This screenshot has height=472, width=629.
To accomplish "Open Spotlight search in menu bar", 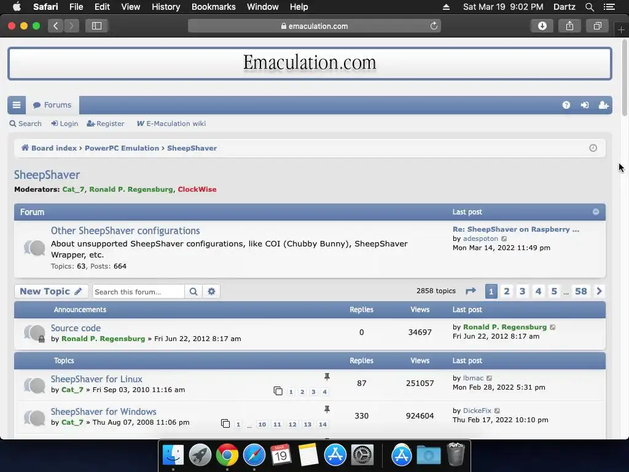I will [589, 7].
